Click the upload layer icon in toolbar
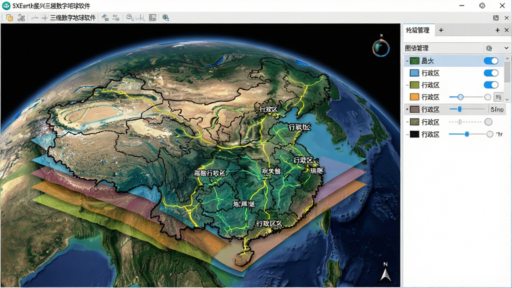 click(x=105, y=17)
